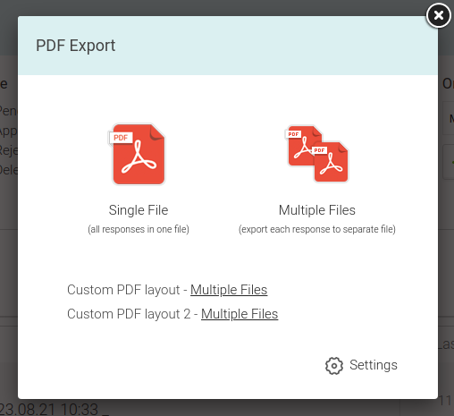Close the PDF Export dialog

[438, 15]
